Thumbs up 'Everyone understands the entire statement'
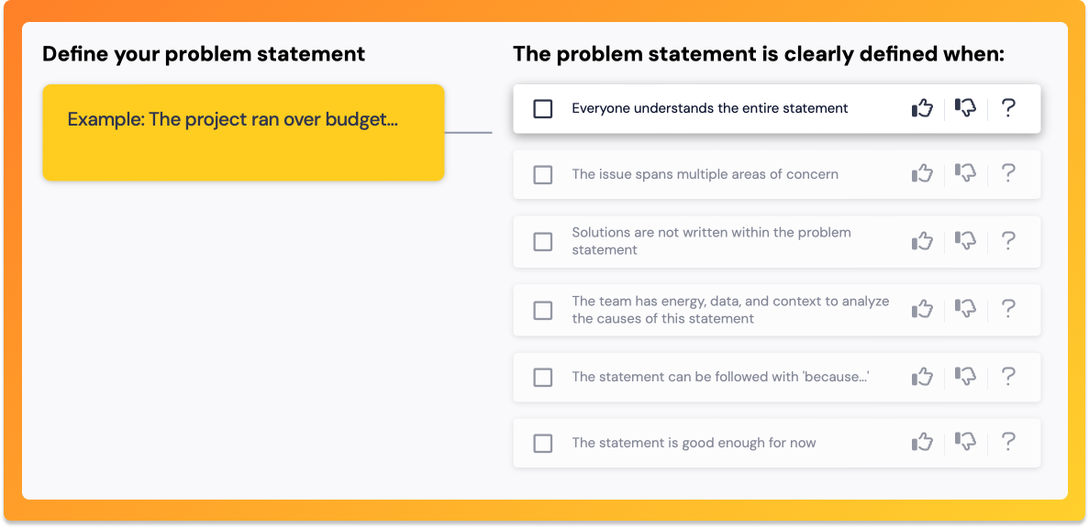The height and width of the screenshot is (528, 1089). [x=922, y=108]
